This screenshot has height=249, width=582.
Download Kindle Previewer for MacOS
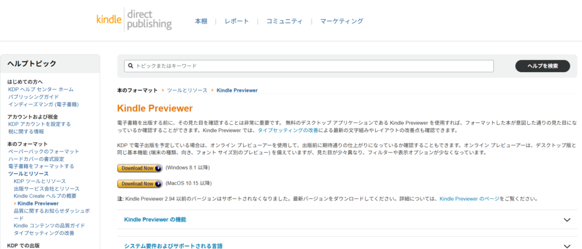click(139, 184)
